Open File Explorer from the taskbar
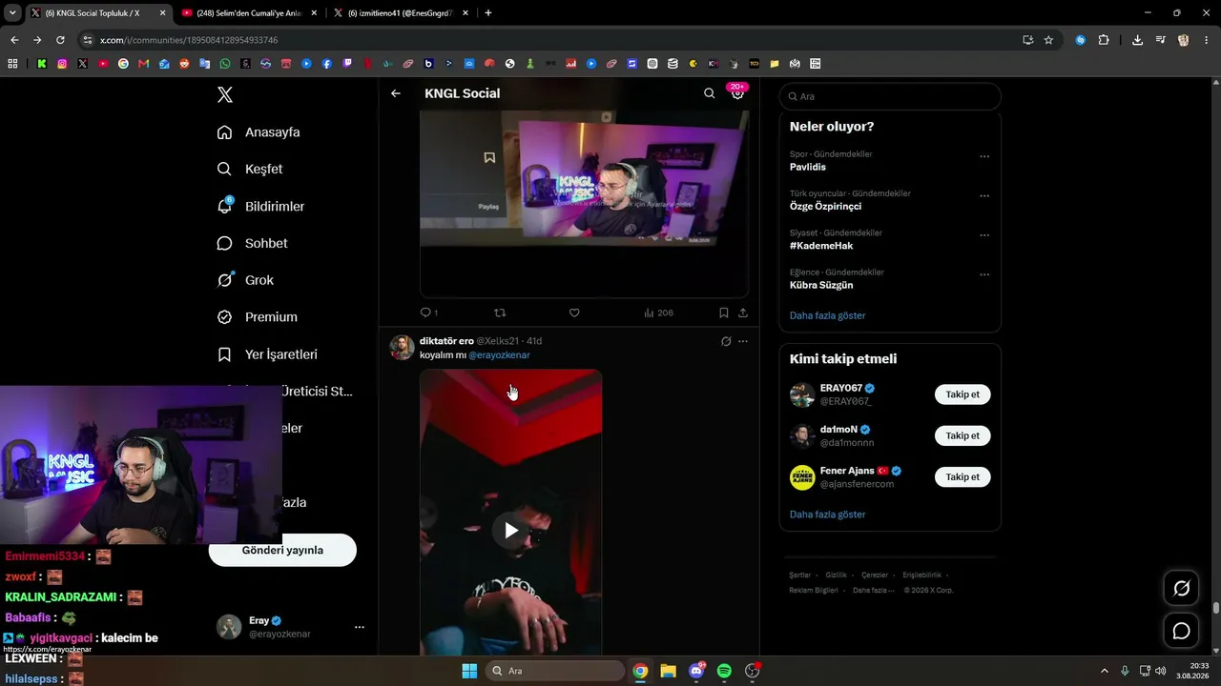The height and width of the screenshot is (686, 1221). [x=668, y=671]
